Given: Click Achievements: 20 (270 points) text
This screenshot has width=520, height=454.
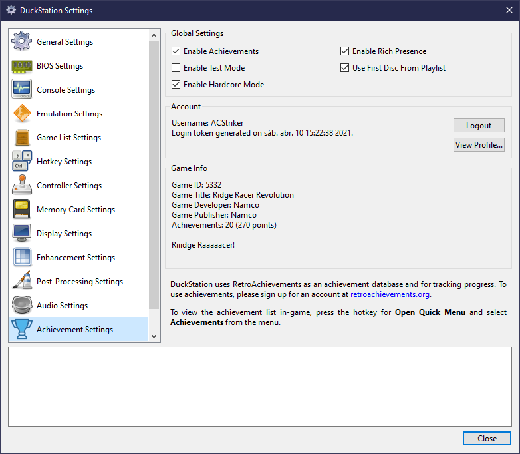Looking at the screenshot, I should [x=224, y=225].
